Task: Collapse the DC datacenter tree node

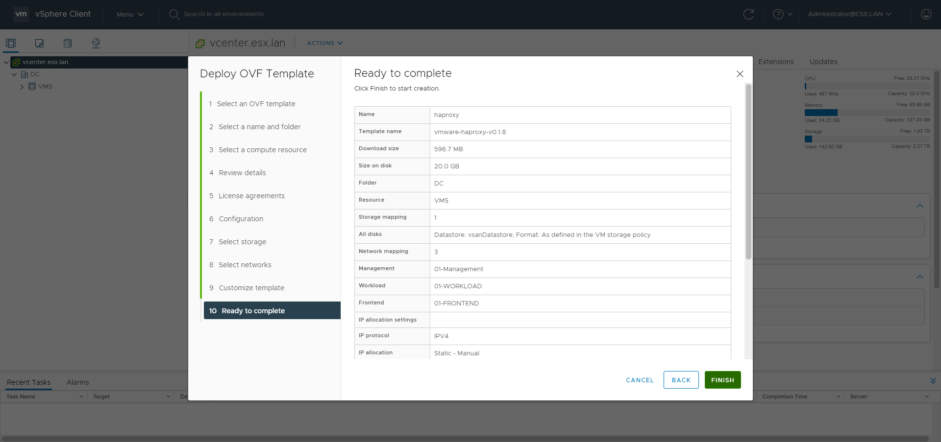Action: coord(14,74)
